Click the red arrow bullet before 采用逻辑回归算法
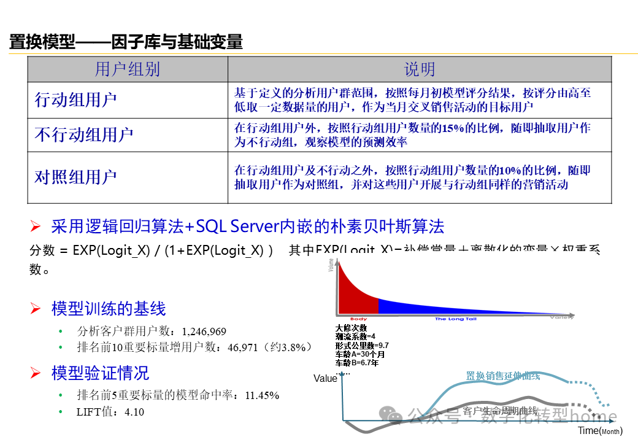The width and height of the screenshot is (638, 442). click(x=36, y=227)
